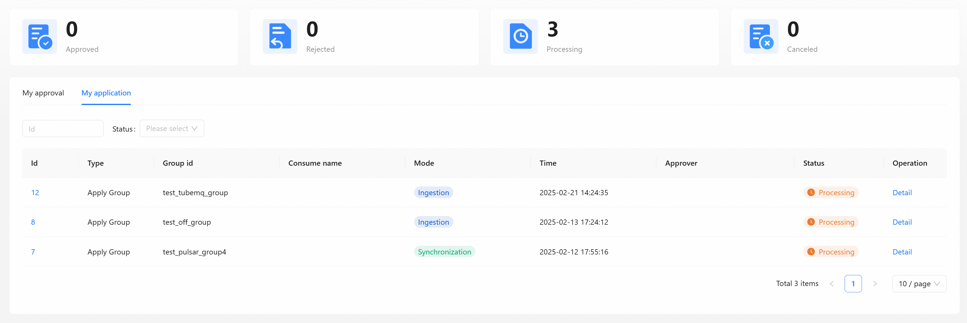Select the My application tab
The width and height of the screenshot is (967, 323).
(x=106, y=93)
